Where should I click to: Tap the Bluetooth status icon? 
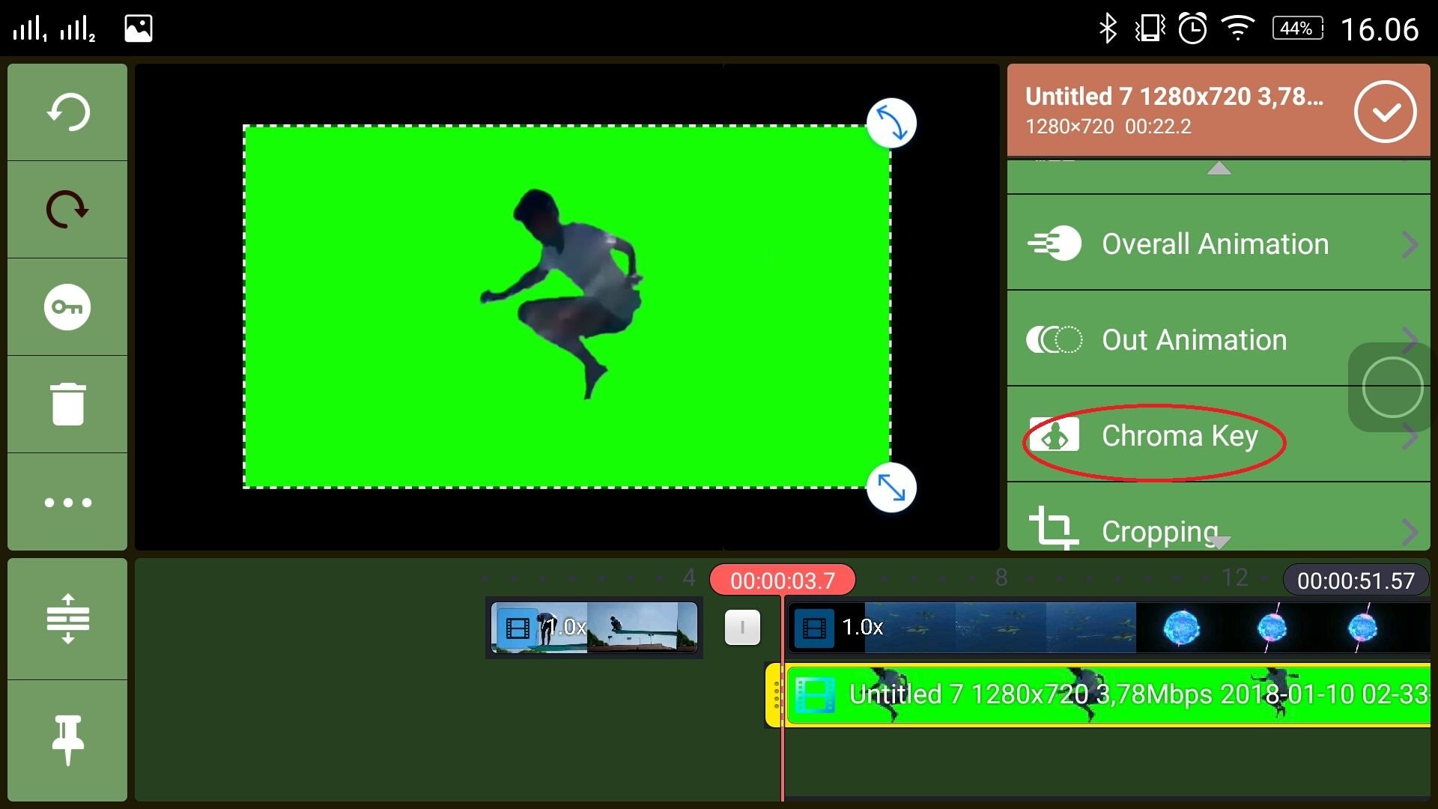(1107, 28)
